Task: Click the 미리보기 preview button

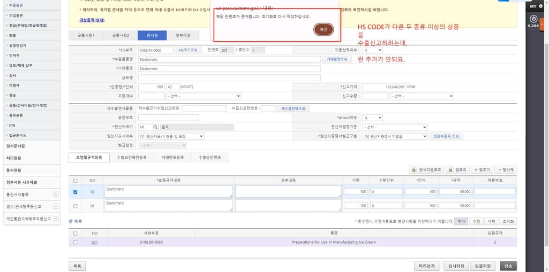Action: (427, 266)
